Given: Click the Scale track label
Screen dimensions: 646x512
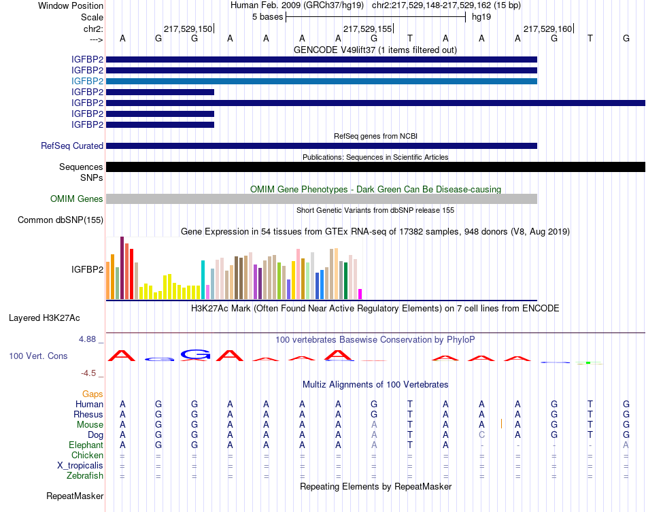Looking at the screenshot, I should tap(92, 17).
